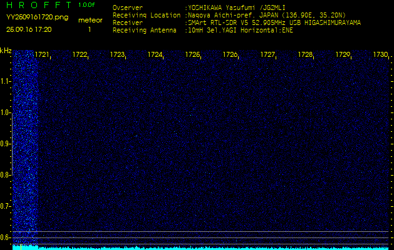
Task: Click the 1726 time marker
Action: 230,54
